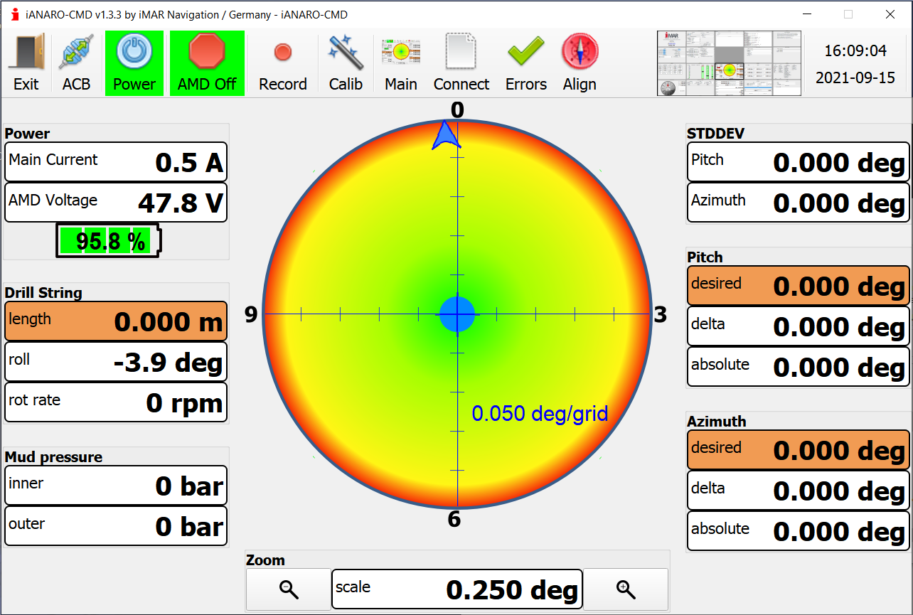Edit the Azimuth desired value field
The image size is (913, 615).
(799, 450)
